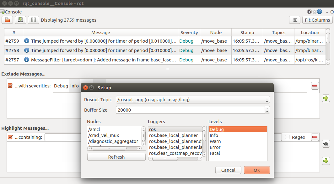Uncheck the containing highlight filter checkbox
Image resolution: width=334 pixels, height=184 pixels.
pyautogui.click(x=10, y=137)
